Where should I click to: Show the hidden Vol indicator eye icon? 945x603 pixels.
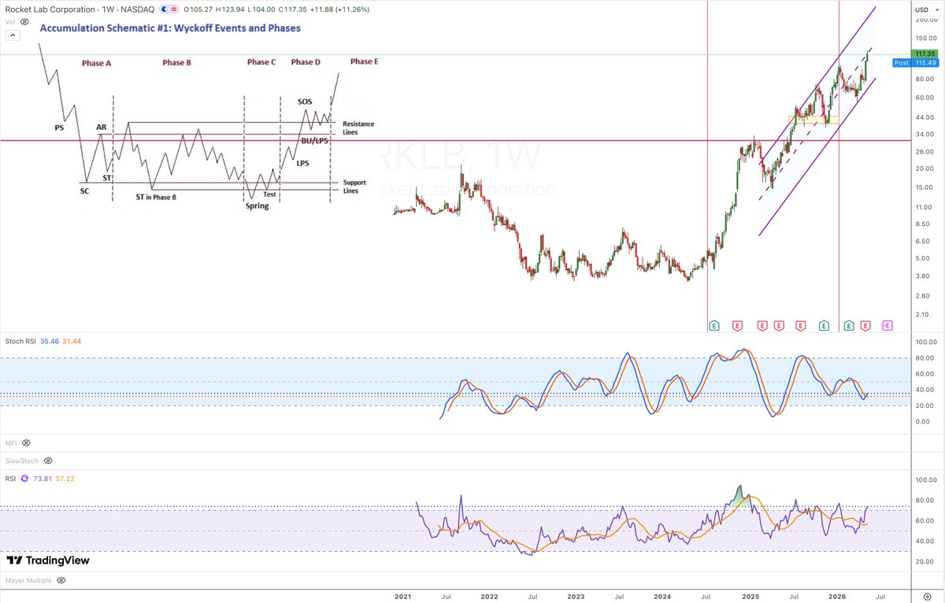(24, 22)
